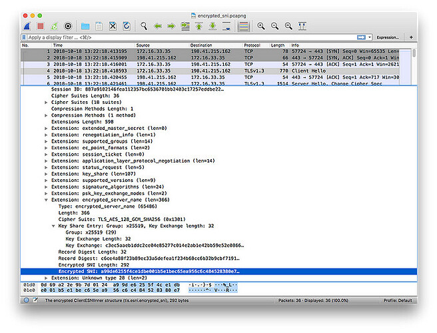Expand Cipher Suites (18 suites)
Image resolution: width=437 pixels, height=333 pixels.
coord(46,103)
